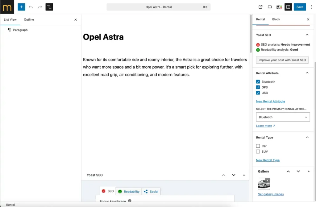316x207 pixels.
Task: Toggle the settings sidebar panel icon
Action: (288, 7)
